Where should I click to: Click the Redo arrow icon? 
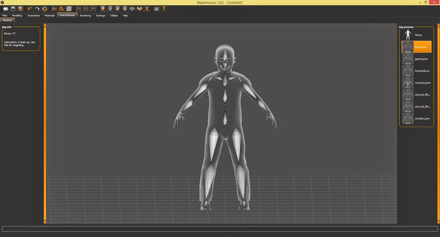pos(37,9)
